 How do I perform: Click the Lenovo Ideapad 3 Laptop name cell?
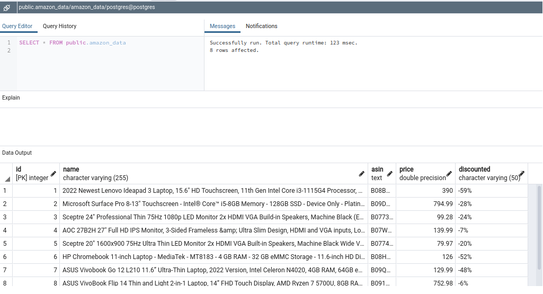pyautogui.click(x=213, y=191)
